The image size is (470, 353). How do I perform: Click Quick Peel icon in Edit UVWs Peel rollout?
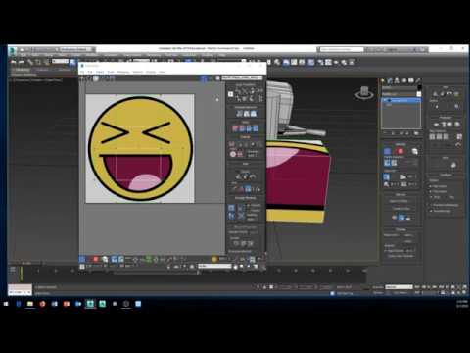pyautogui.click(x=238, y=176)
